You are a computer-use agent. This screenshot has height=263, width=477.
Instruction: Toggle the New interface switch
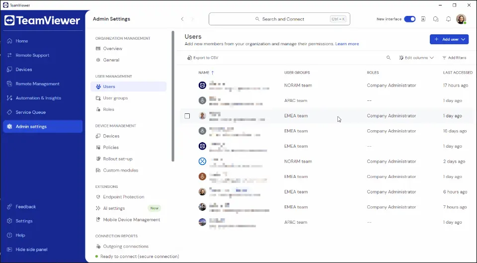click(x=409, y=19)
